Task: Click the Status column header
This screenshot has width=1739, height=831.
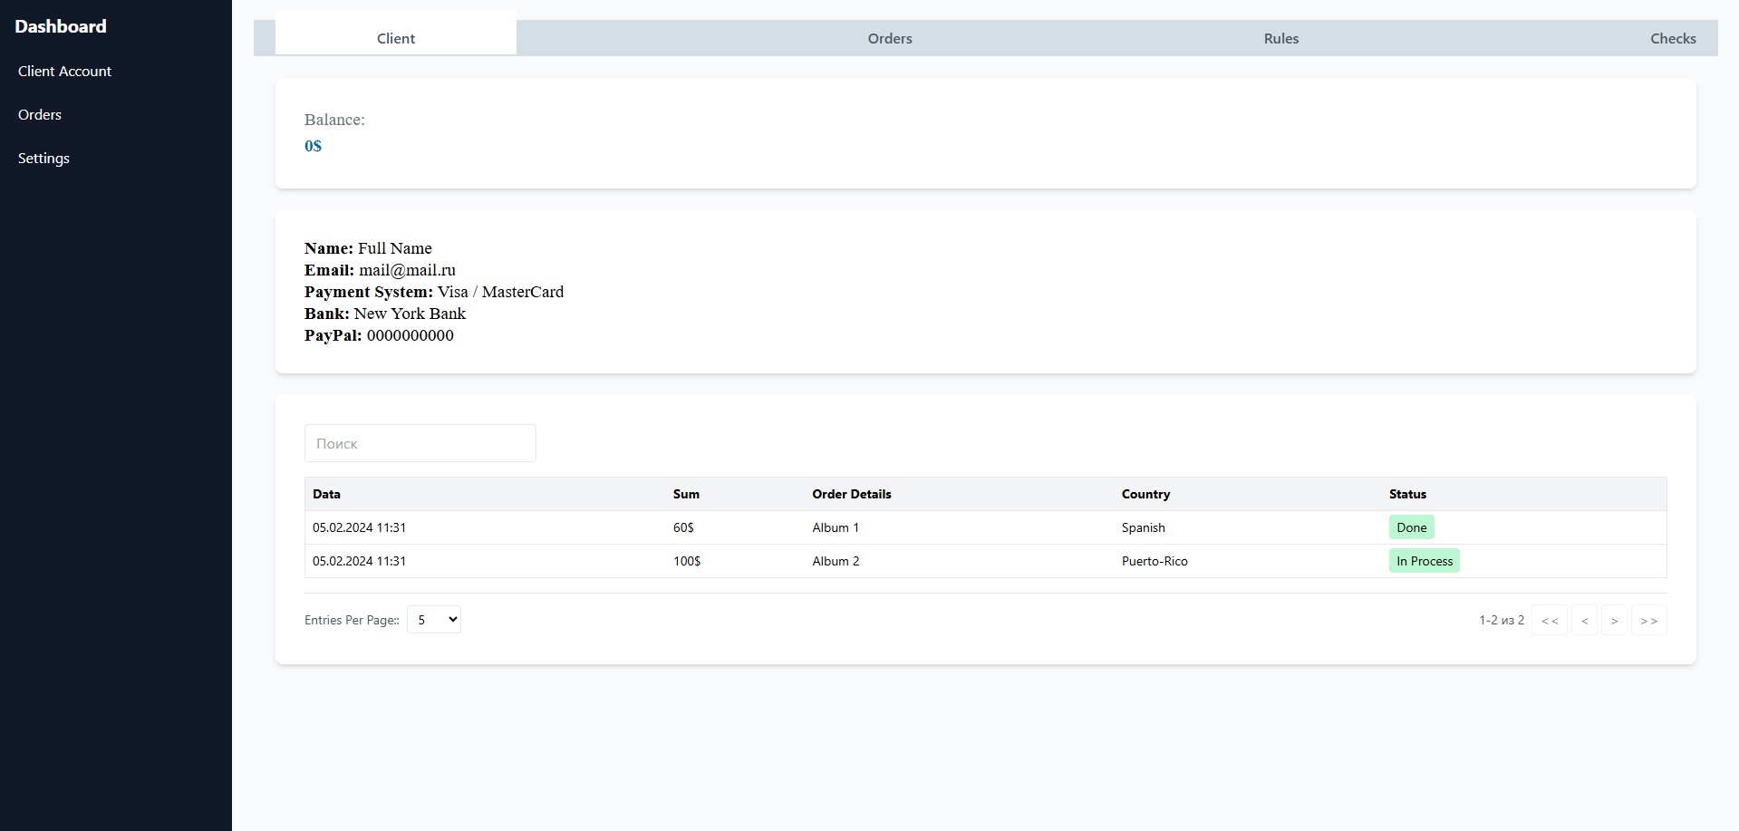Action: coord(1407,494)
